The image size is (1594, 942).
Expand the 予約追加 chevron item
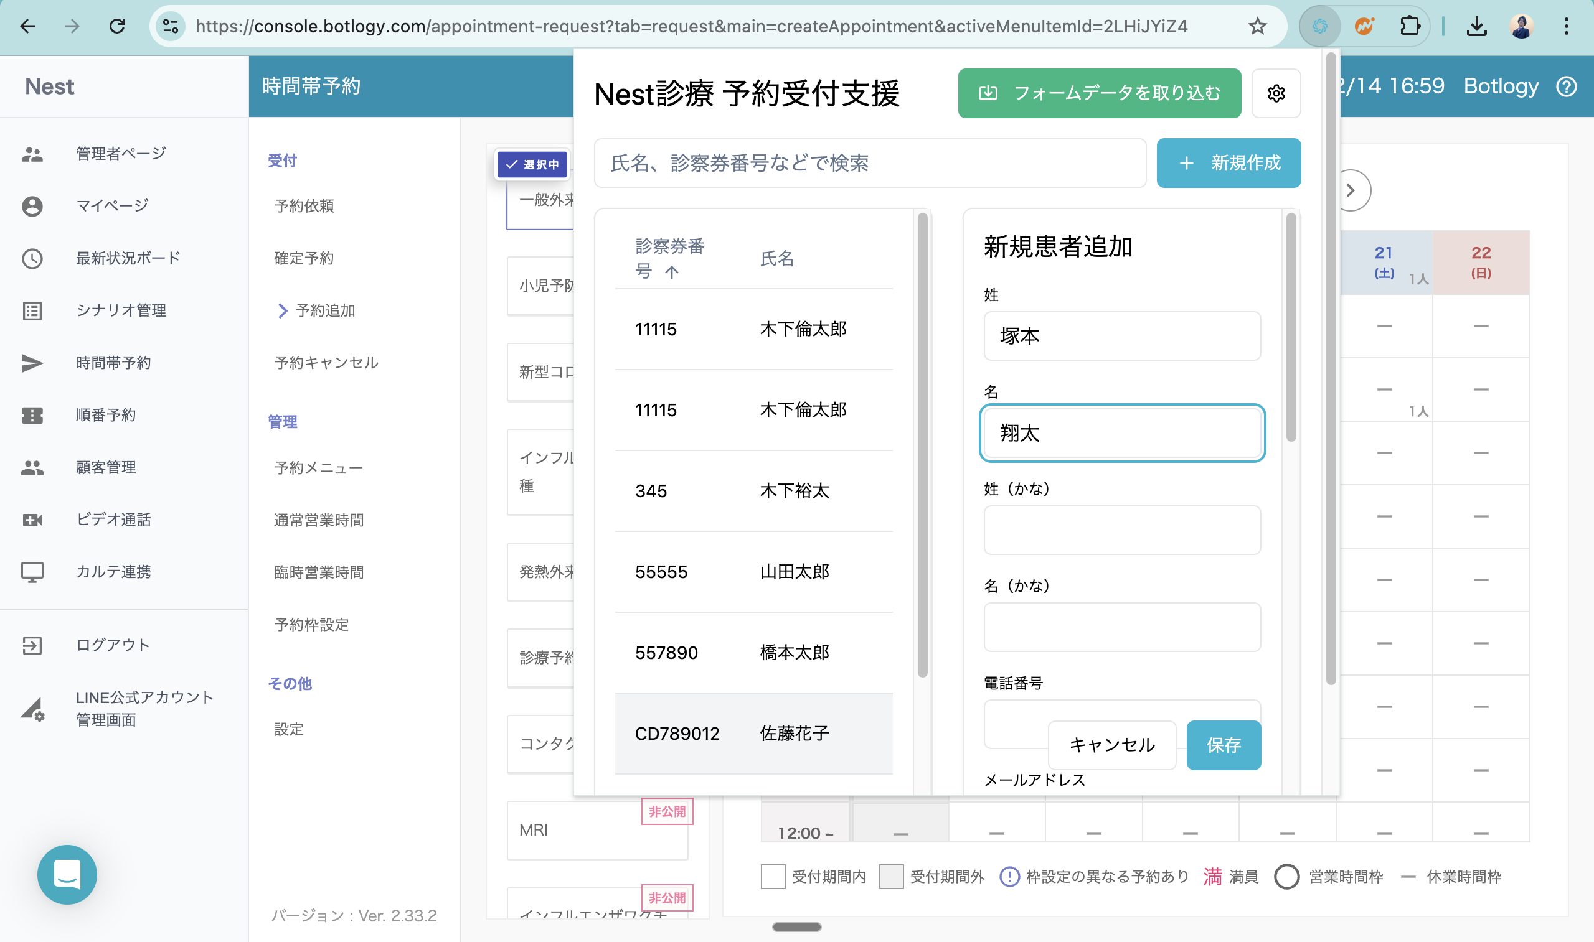click(283, 310)
